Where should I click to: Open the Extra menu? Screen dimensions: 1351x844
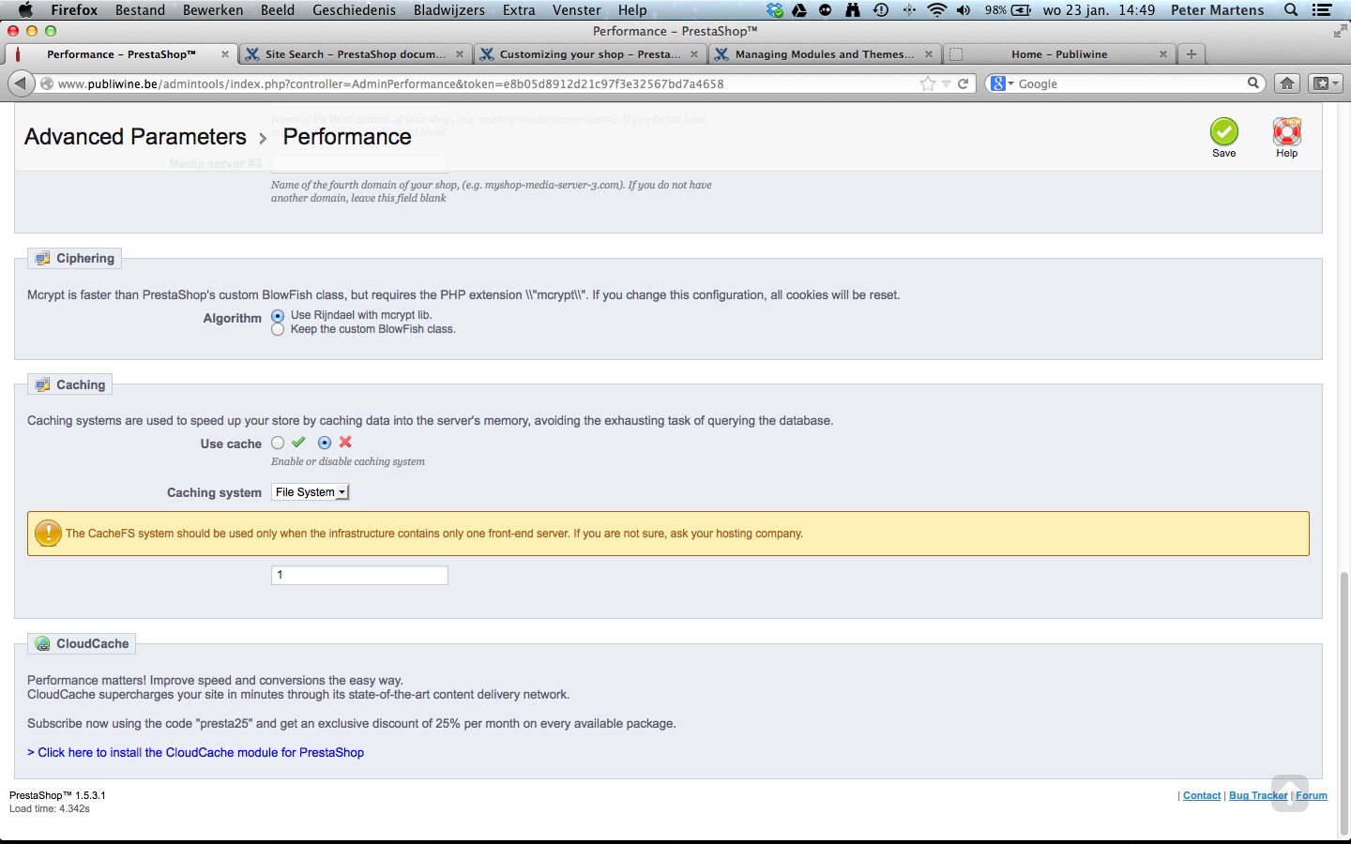click(519, 10)
